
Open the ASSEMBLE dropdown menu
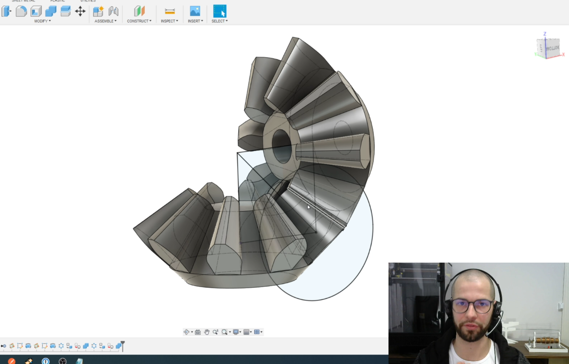click(x=105, y=21)
